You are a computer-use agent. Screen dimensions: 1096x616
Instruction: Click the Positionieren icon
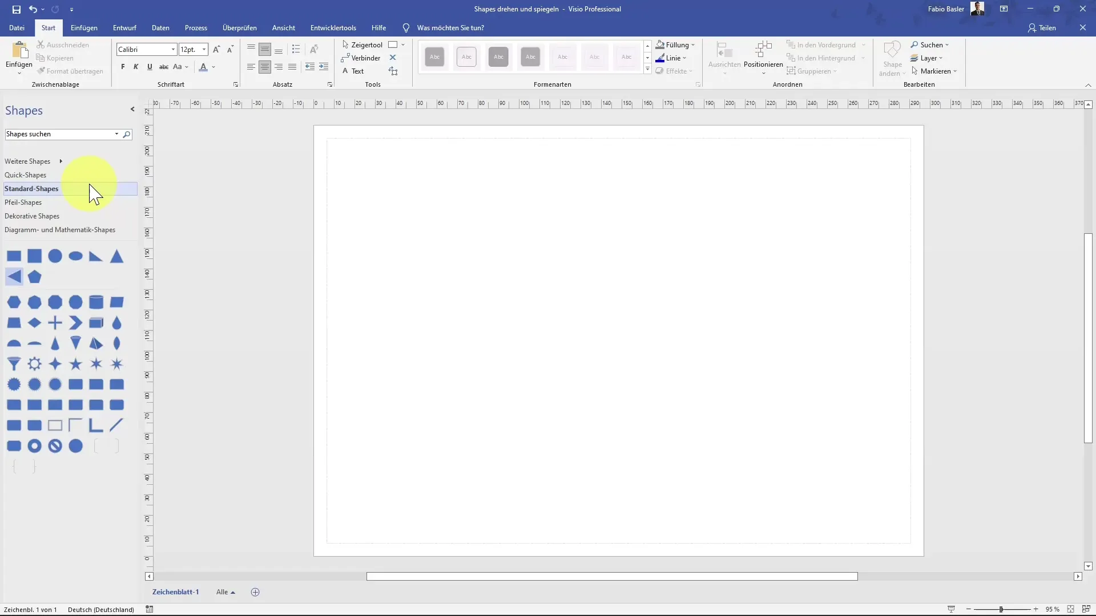point(763,50)
